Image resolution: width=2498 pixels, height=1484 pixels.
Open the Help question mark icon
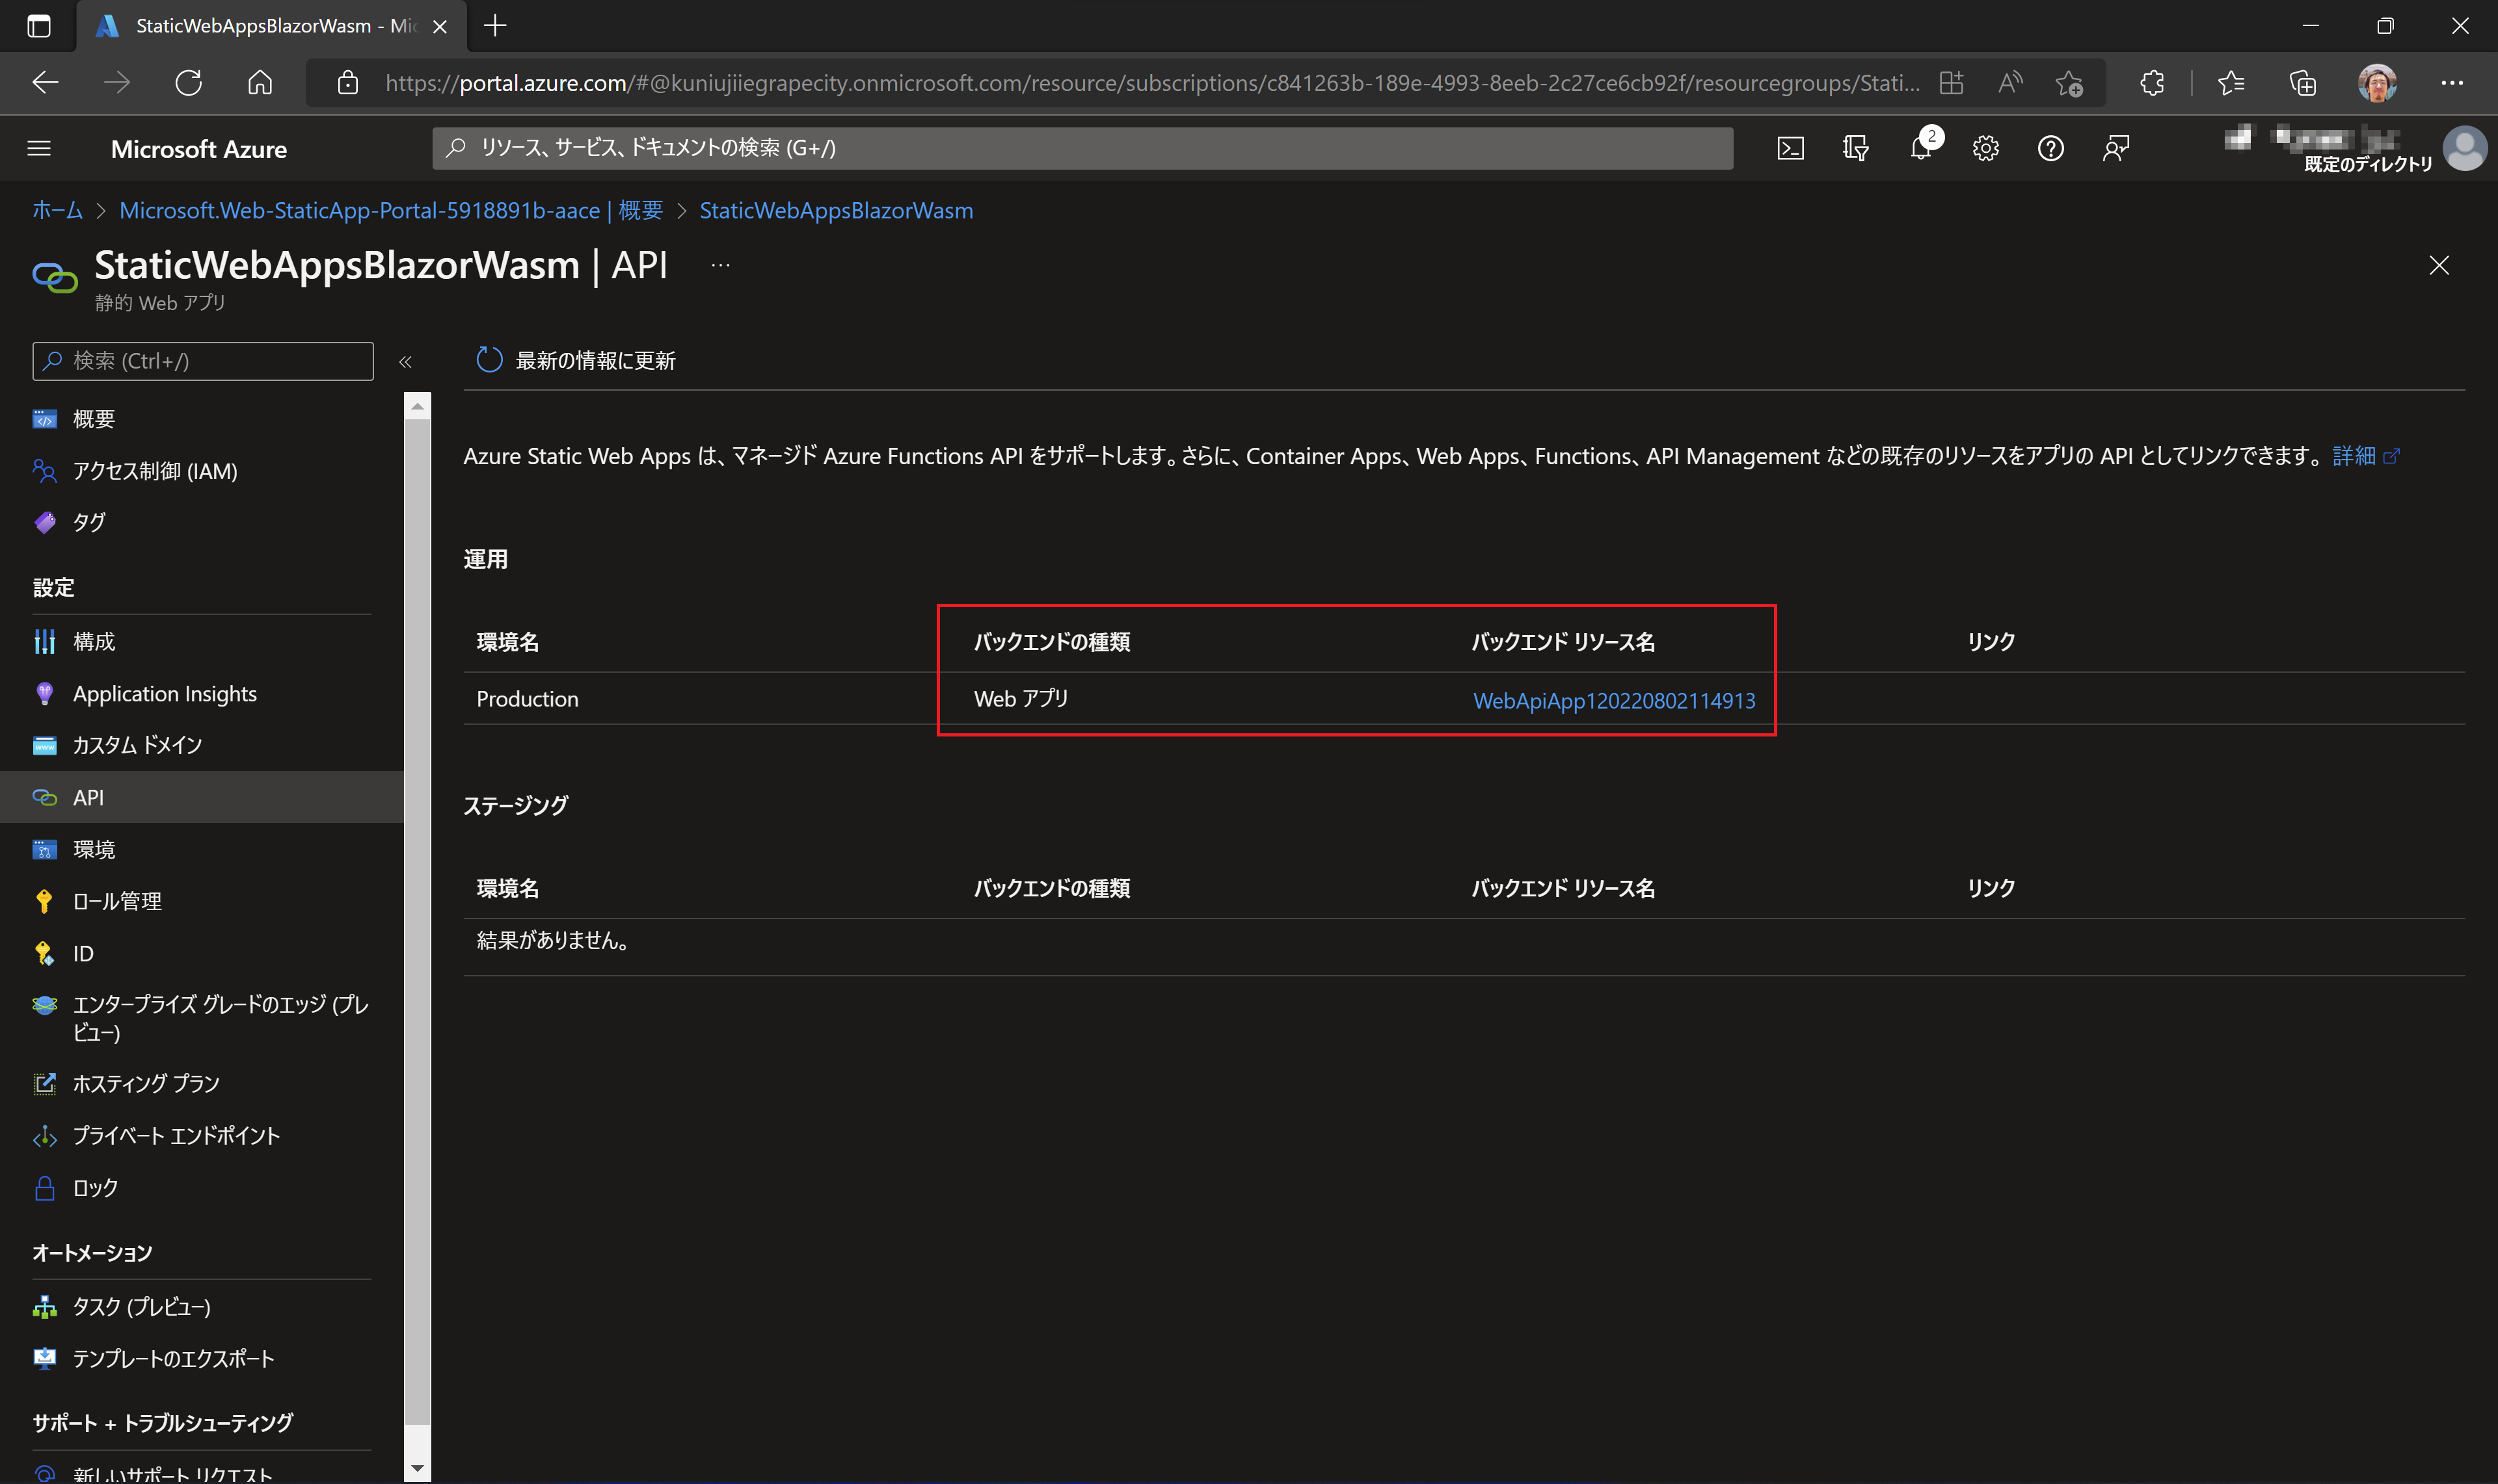pos(2050,148)
